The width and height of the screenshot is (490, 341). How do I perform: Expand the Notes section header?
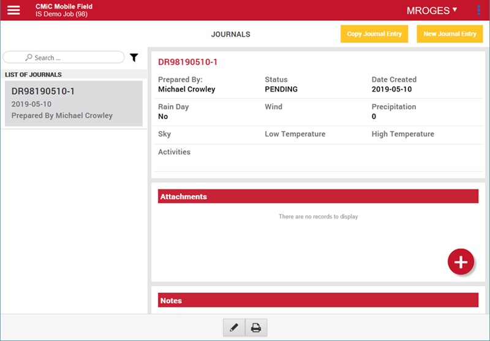pyautogui.click(x=318, y=301)
